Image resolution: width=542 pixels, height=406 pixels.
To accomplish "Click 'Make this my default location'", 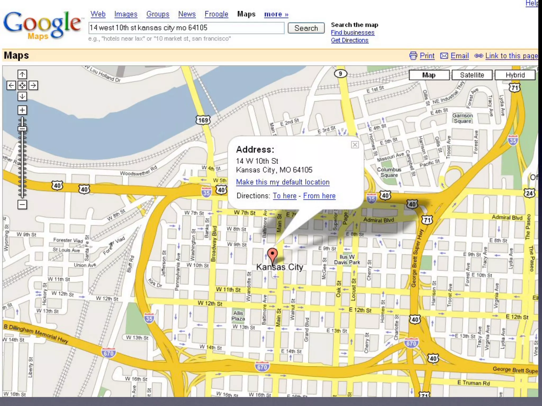I will point(283,182).
